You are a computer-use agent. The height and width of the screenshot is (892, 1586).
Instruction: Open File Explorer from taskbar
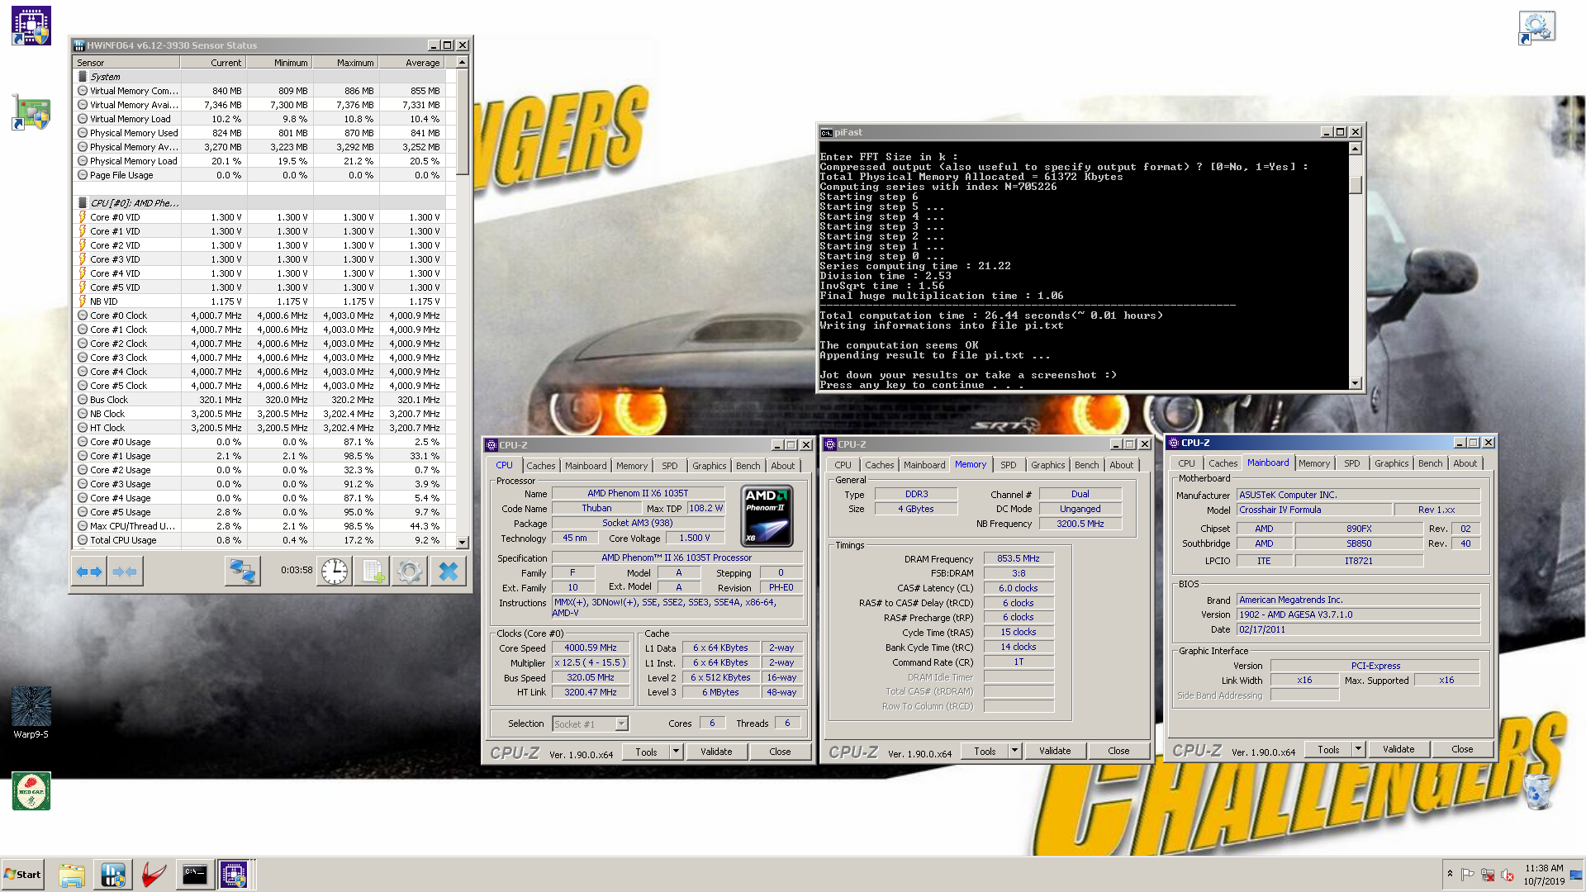(72, 875)
